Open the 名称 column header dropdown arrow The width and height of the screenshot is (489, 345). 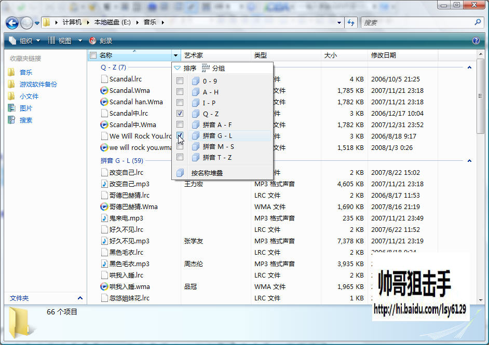[x=176, y=56]
